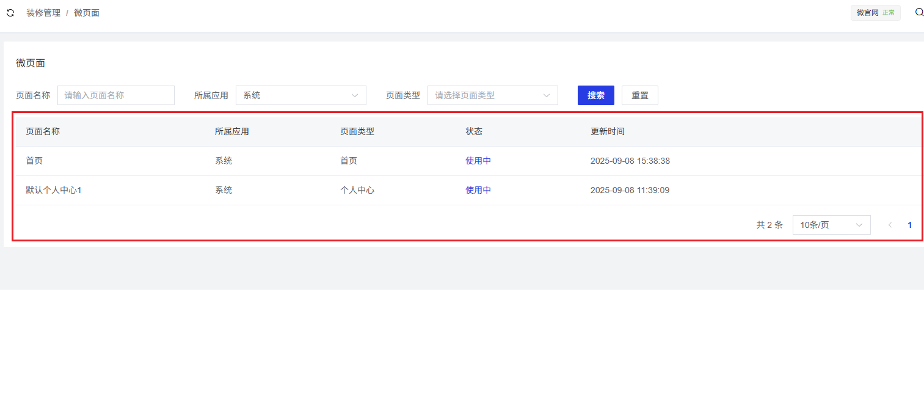This screenshot has width=924, height=396.
Task: Click the 微页面 breadcrumb item
Action: (x=87, y=13)
